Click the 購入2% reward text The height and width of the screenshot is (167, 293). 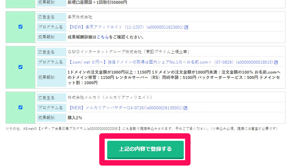coord(75,118)
